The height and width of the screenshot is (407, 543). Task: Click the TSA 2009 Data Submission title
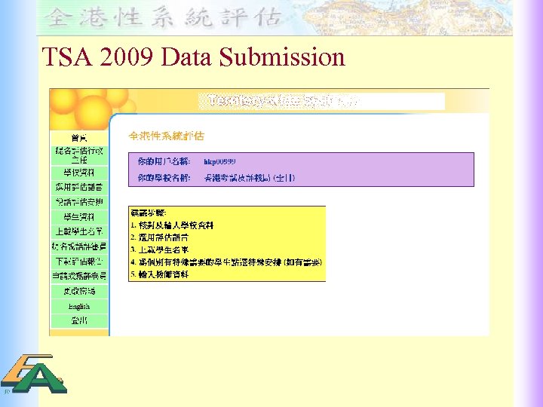(193, 57)
